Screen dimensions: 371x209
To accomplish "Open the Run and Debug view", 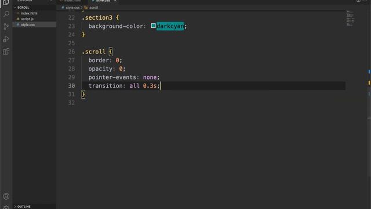I will (6, 39).
